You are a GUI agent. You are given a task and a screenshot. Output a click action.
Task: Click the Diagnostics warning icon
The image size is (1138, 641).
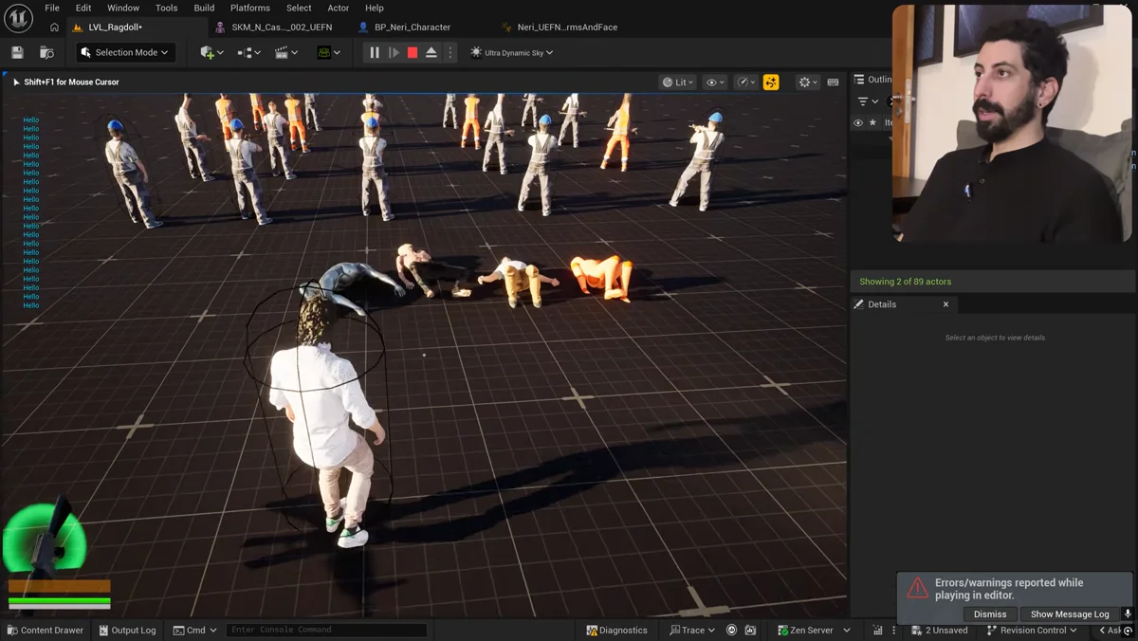(x=592, y=630)
